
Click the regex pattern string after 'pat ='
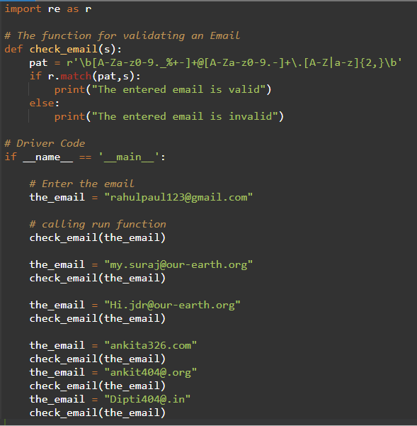coord(234,63)
